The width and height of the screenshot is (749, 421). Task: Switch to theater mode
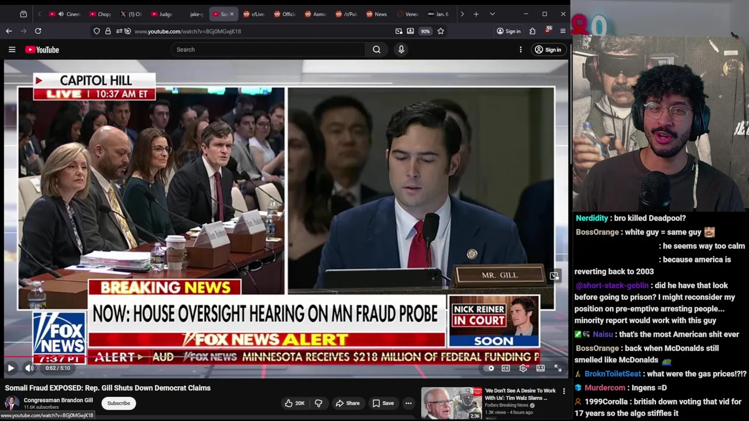541,368
